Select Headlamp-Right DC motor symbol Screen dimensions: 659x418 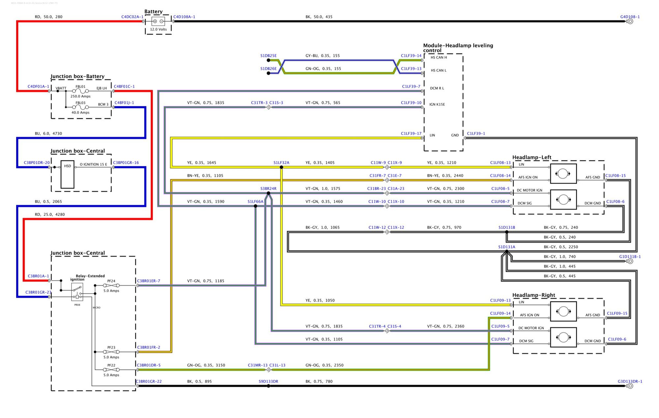(x=563, y=337)
